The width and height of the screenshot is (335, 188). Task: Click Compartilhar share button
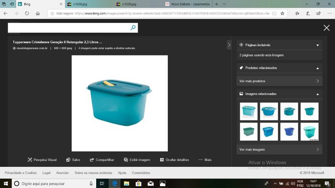tap(102, 160)
